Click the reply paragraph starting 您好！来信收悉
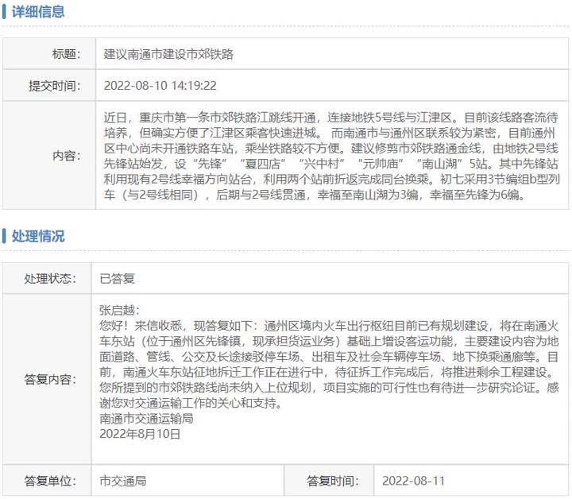The image size is (572, 499). click(329, 365)
